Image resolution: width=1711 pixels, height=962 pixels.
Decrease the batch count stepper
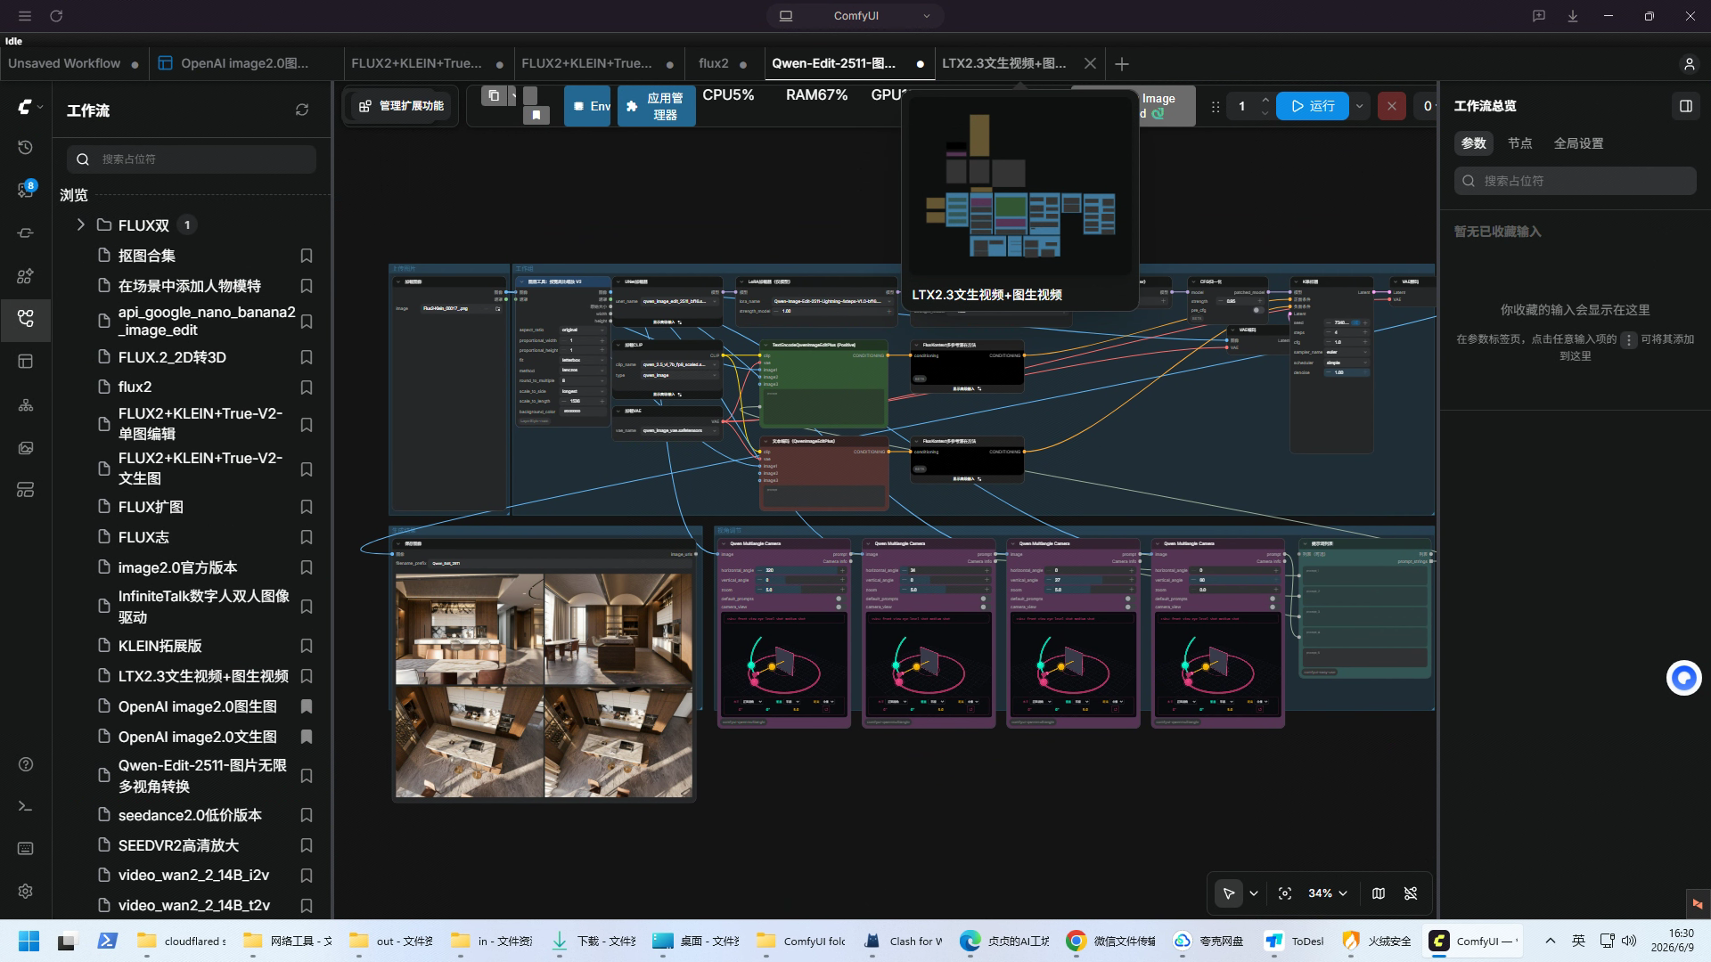(x=1265, y=113)
